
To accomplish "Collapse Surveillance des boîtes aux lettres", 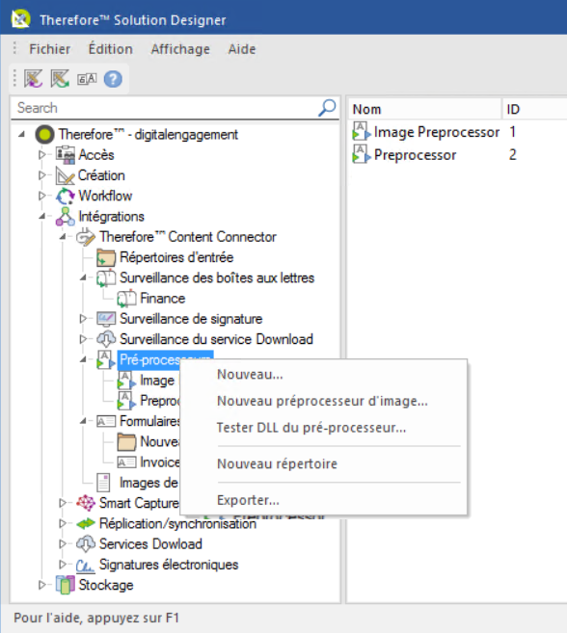I will click(83, 277).
